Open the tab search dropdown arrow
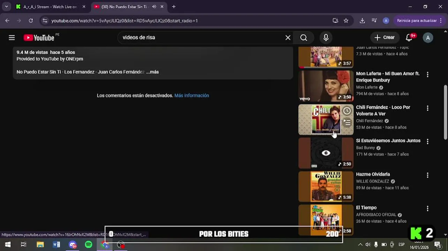The height and width of the screenshot is (251, 448). point(6,7)
